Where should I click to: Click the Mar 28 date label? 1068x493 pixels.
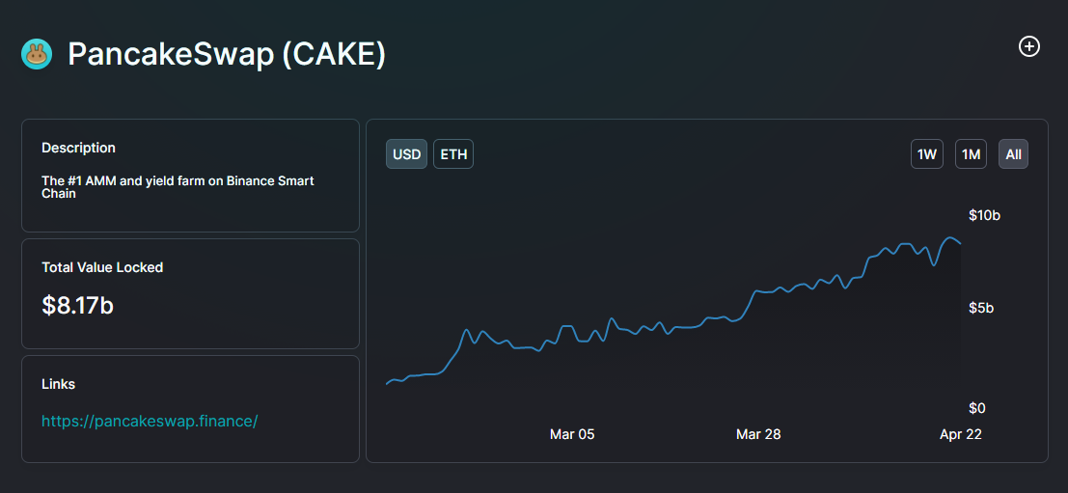click(758, 434)
